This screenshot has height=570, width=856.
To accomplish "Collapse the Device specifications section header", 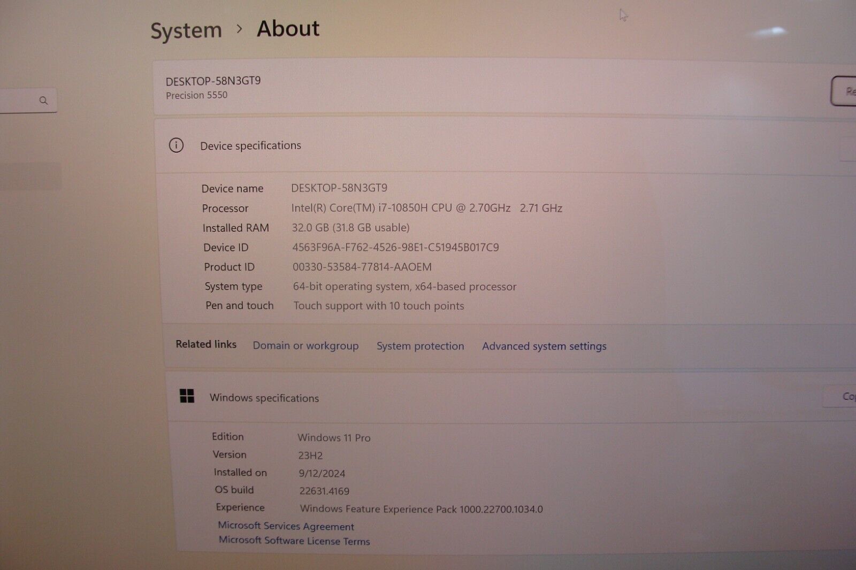I will (506, 145).
